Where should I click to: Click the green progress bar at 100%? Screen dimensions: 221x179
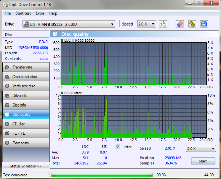102,175
